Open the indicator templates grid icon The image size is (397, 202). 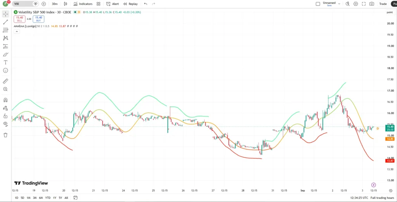pos(98,4)
